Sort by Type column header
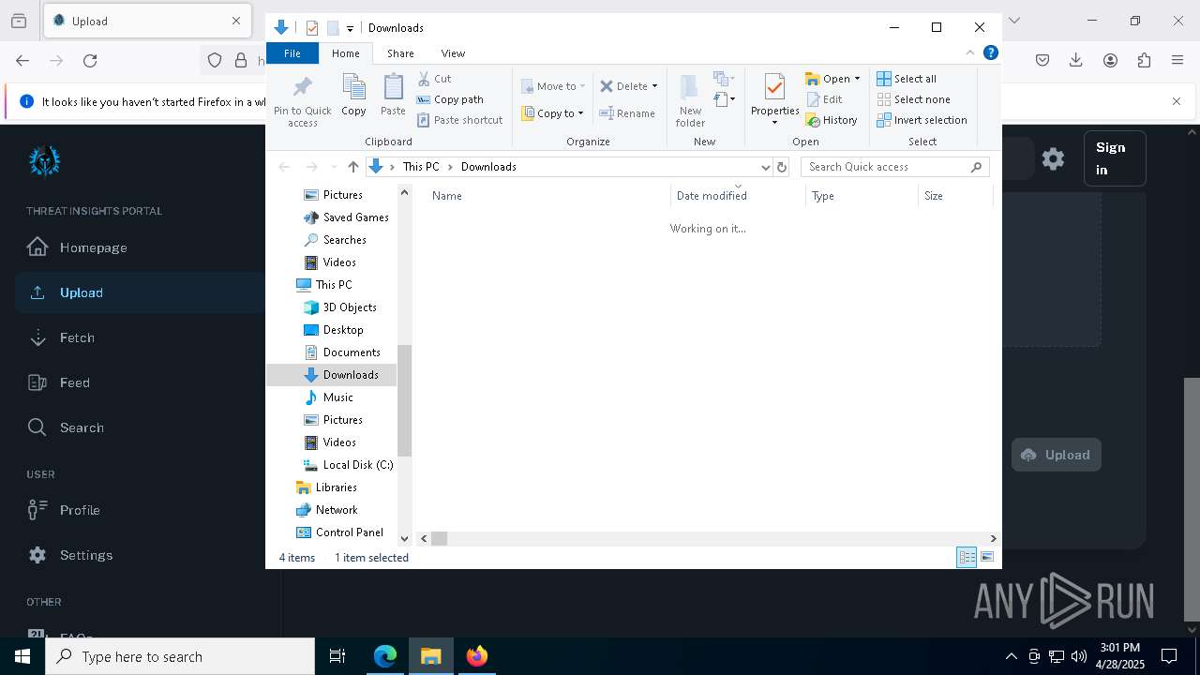This screenshot has height=675, width=1200. click(x=862, y=196)
